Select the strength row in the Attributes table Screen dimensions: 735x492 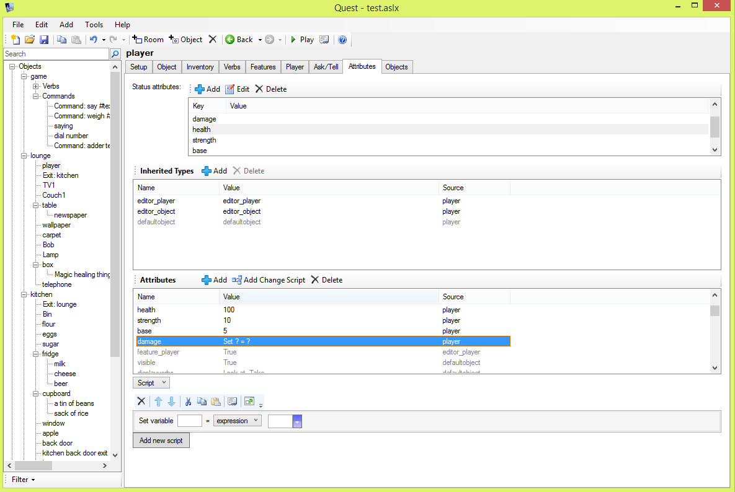point(323,320)
